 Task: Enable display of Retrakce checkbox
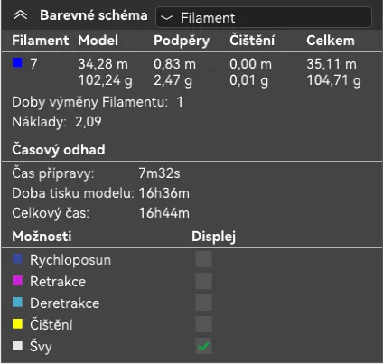pos(203,281)
